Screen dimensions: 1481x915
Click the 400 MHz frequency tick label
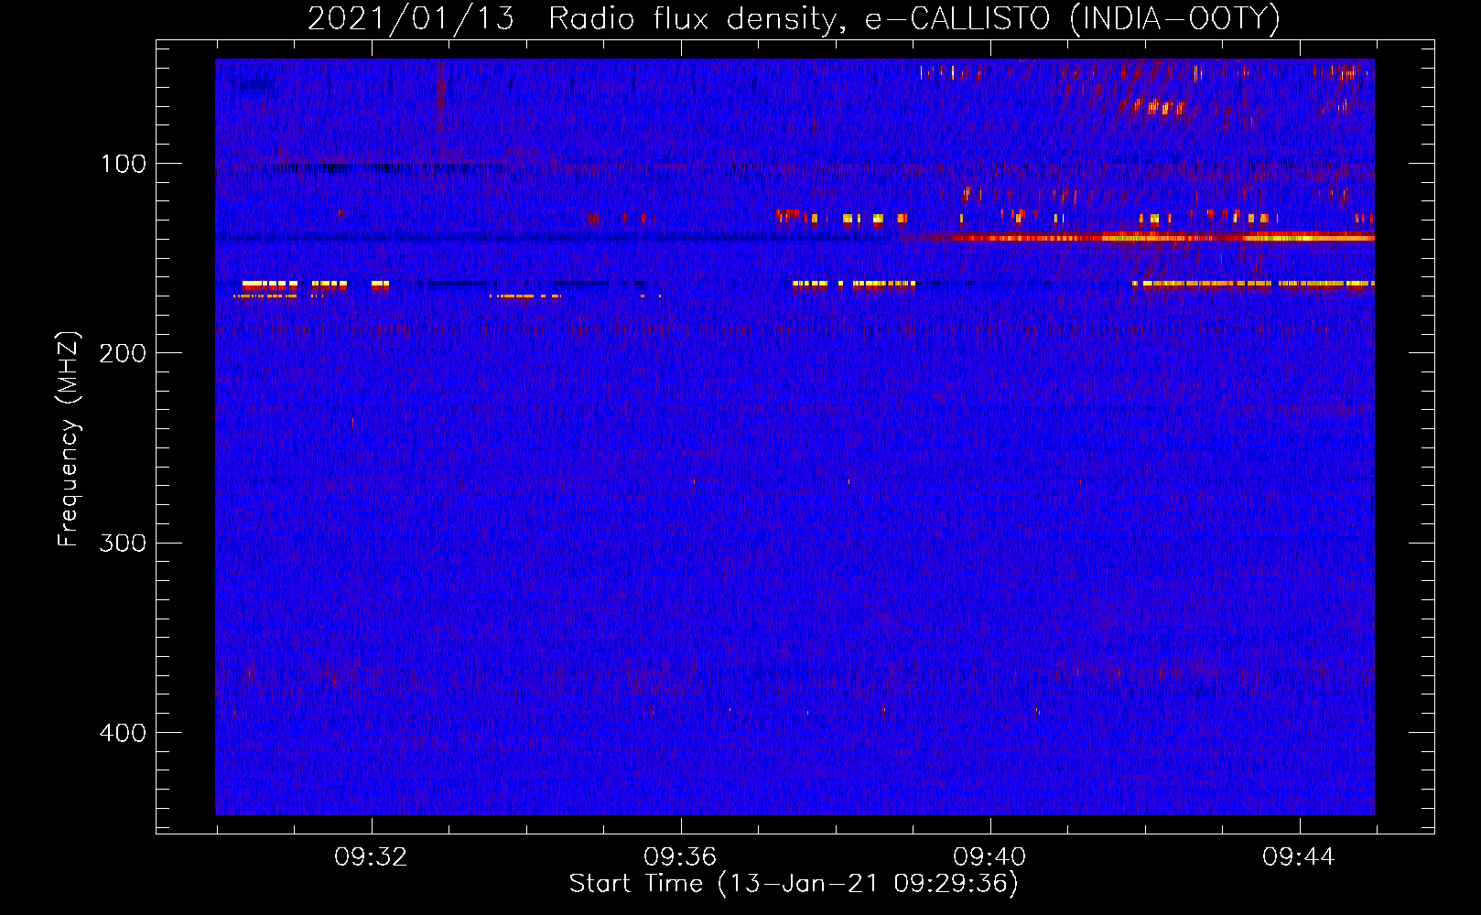pyautogui.click(x=123, y=733)
